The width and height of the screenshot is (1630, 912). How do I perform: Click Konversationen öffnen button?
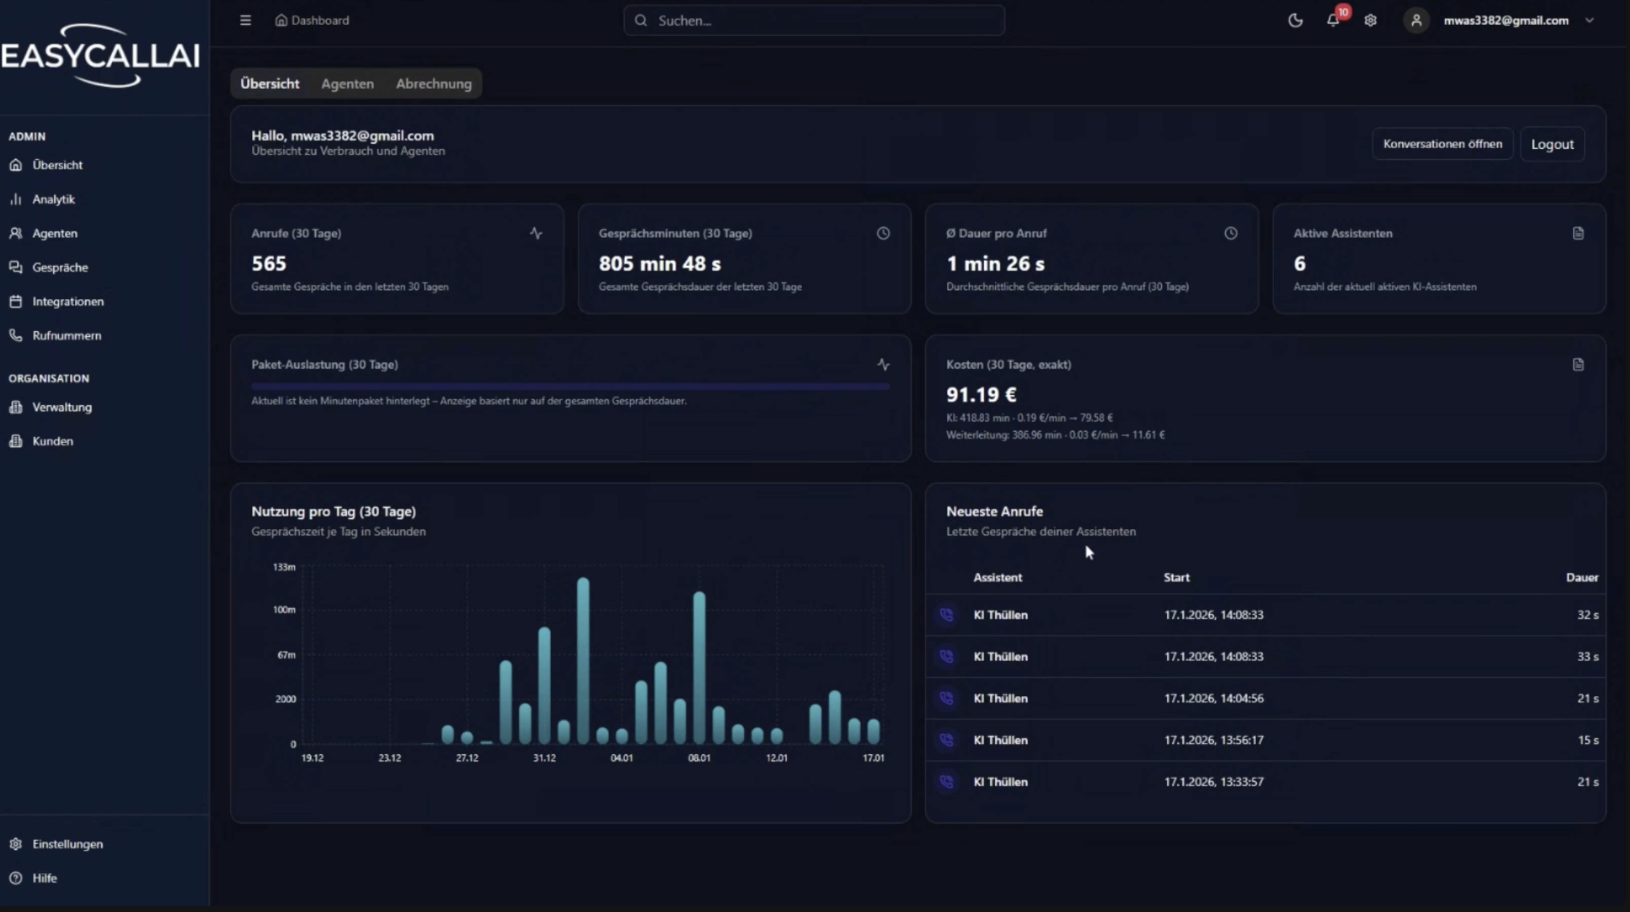point(1442,144)
